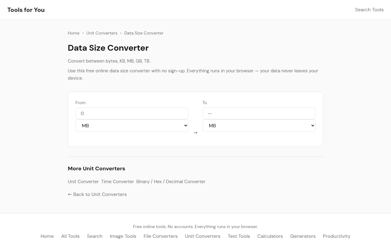The height and width of the screenshot is (250, 391).
Task: Open Binary / Hex / Decimal Converter
Action: (171, 182)
